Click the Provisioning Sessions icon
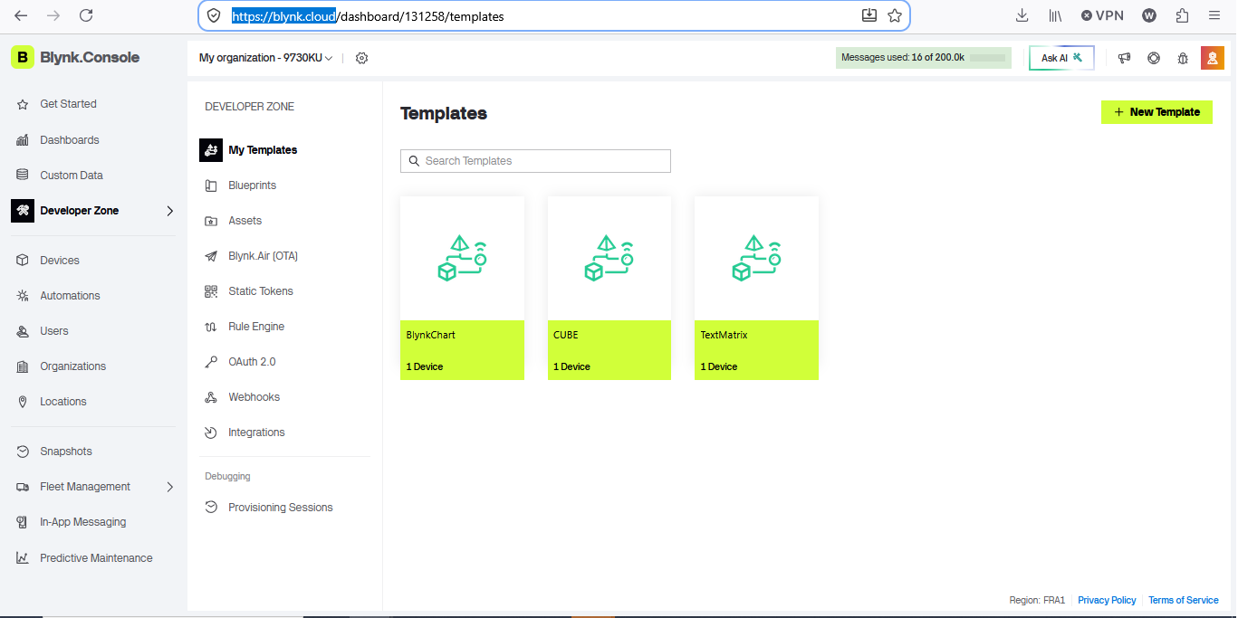1238x618 pixels. (211, 508)
